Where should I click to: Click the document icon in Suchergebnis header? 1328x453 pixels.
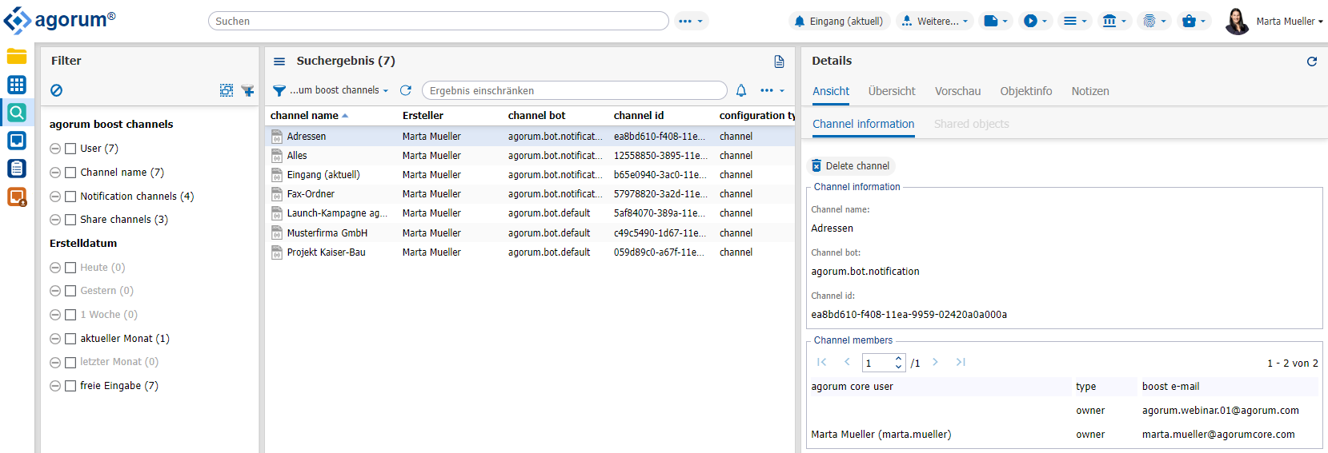(x=779, y=62)
